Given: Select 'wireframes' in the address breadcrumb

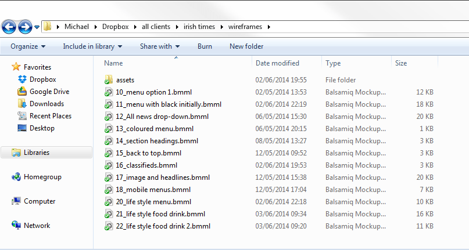Looking at the screenshot, I should (245, 27).
